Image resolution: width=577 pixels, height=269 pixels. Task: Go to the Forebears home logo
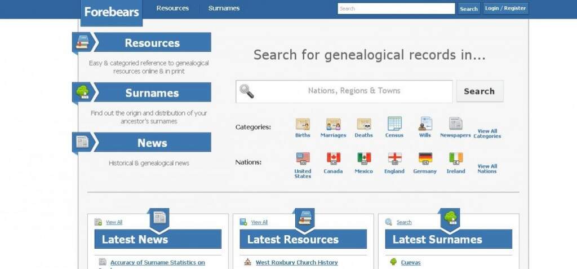[x=112, y=12]
